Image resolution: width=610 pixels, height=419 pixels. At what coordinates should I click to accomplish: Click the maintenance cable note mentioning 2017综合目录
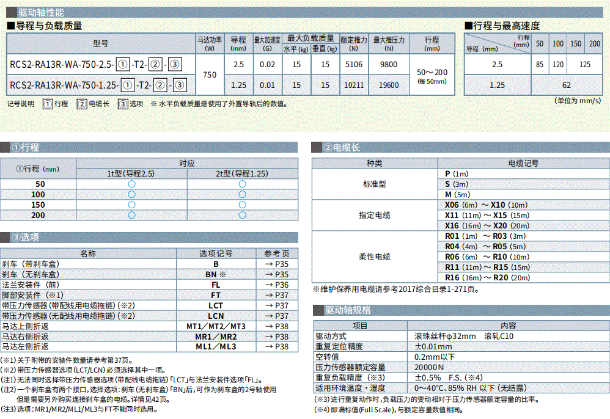pos(396,289)
